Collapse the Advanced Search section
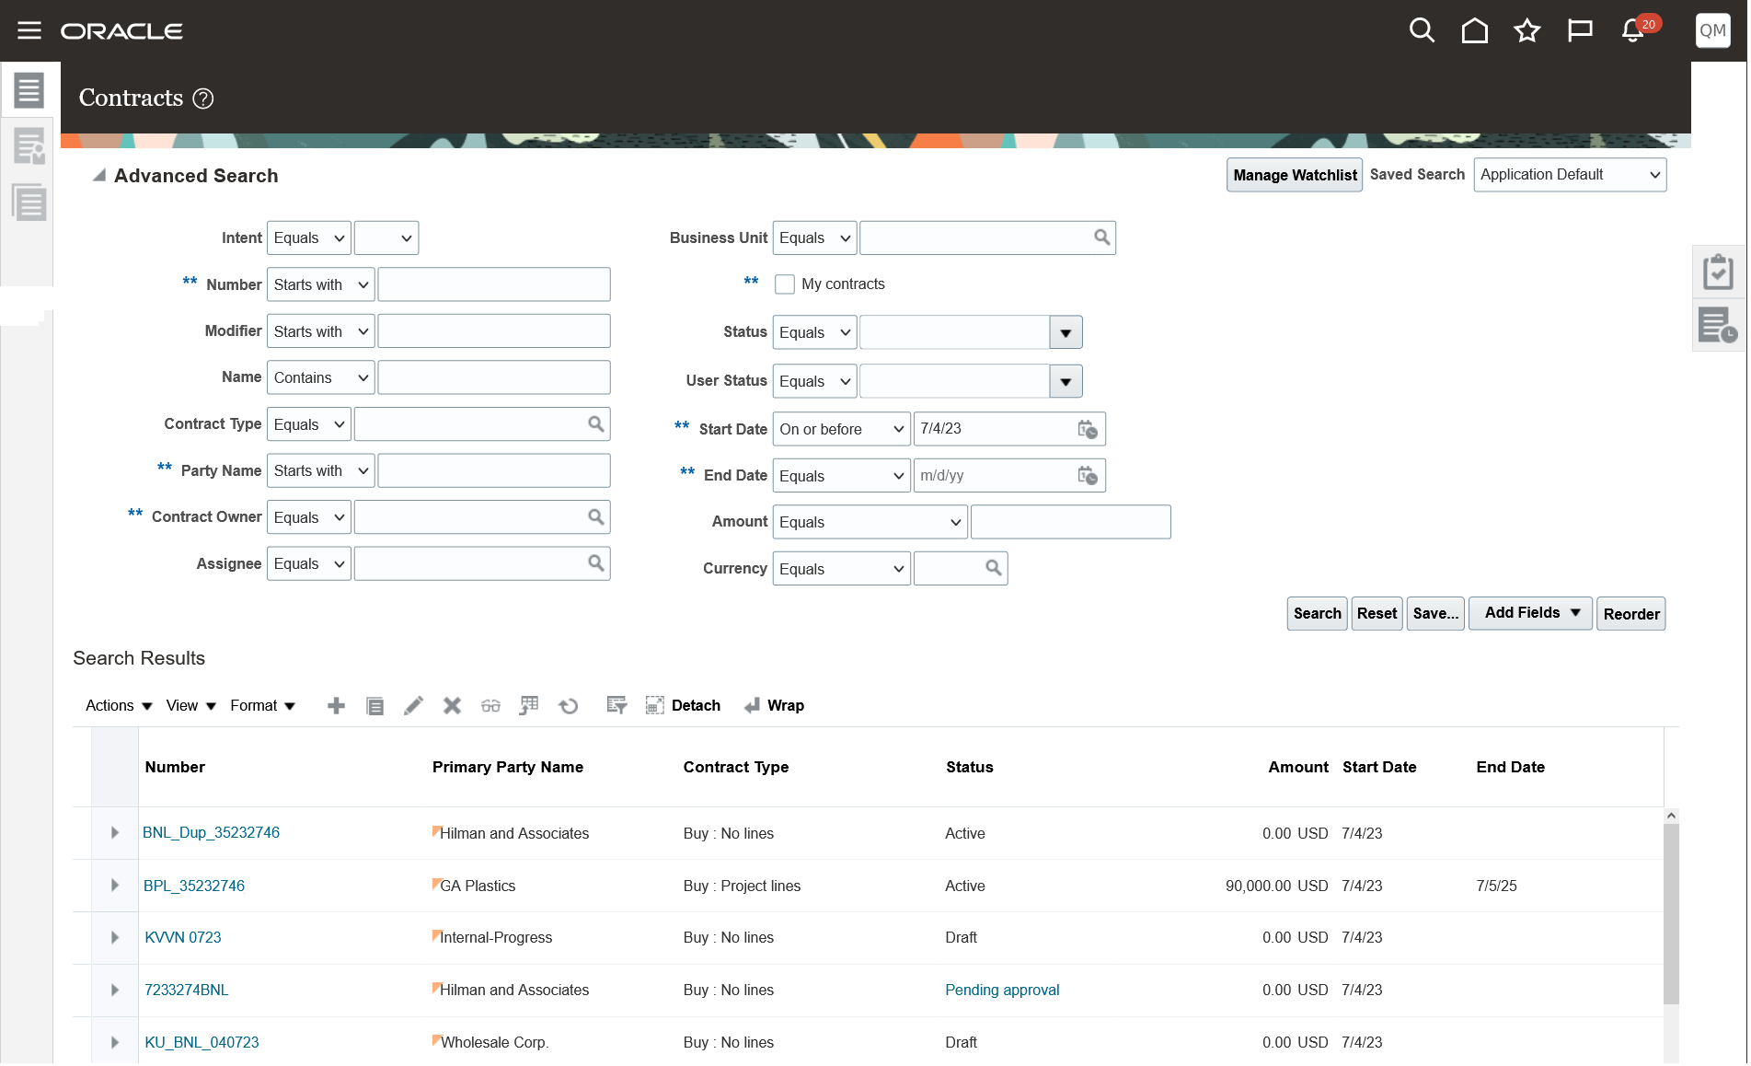This screenshot has width=1751, height=1066. (x=98, y=175)
